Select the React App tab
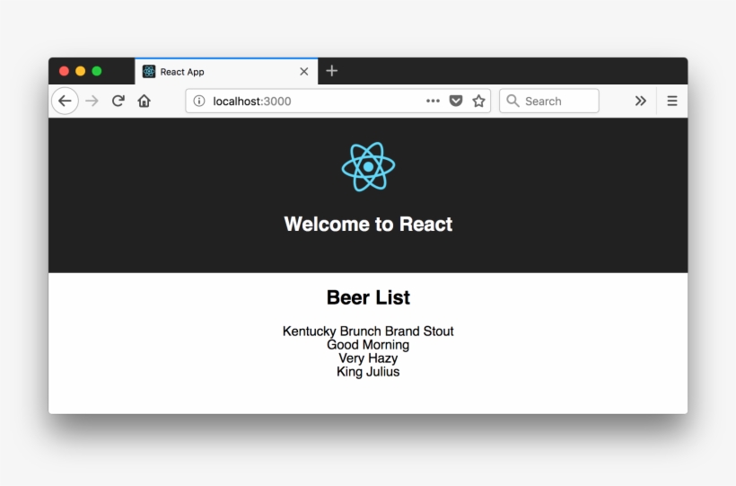 tap(226, 72)
